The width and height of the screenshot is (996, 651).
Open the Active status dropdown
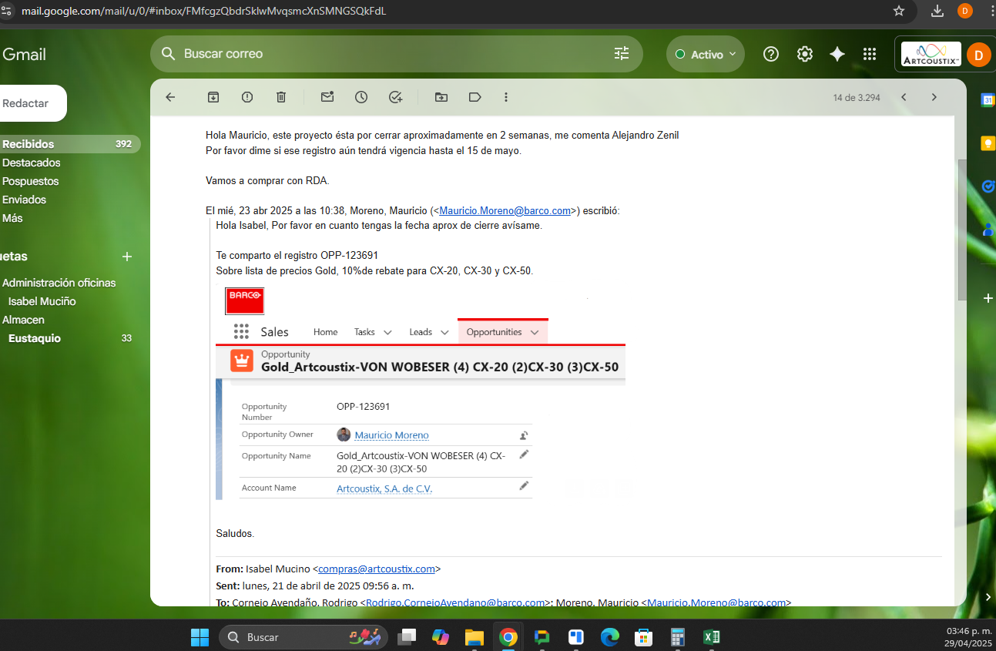pyautogui.click(x=706, y=54)
